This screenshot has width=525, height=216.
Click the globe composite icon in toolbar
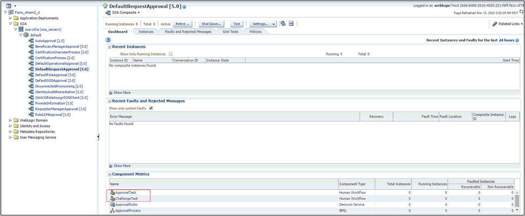point(283,24)
